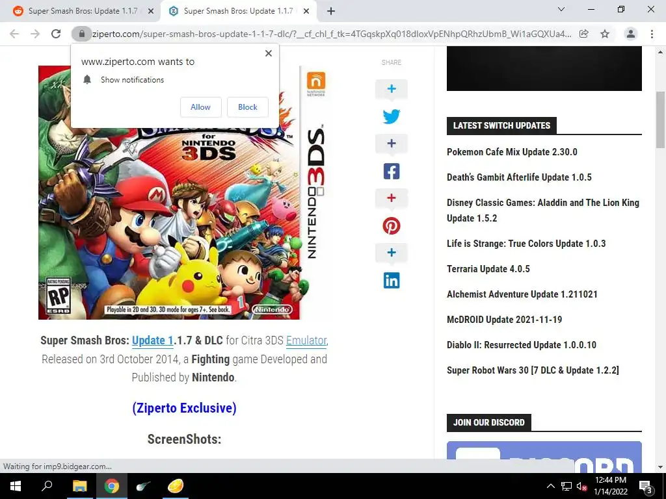The image size is (666, 499).
Task: Open the Emulator hyperlink
Action: coord(306,340)
